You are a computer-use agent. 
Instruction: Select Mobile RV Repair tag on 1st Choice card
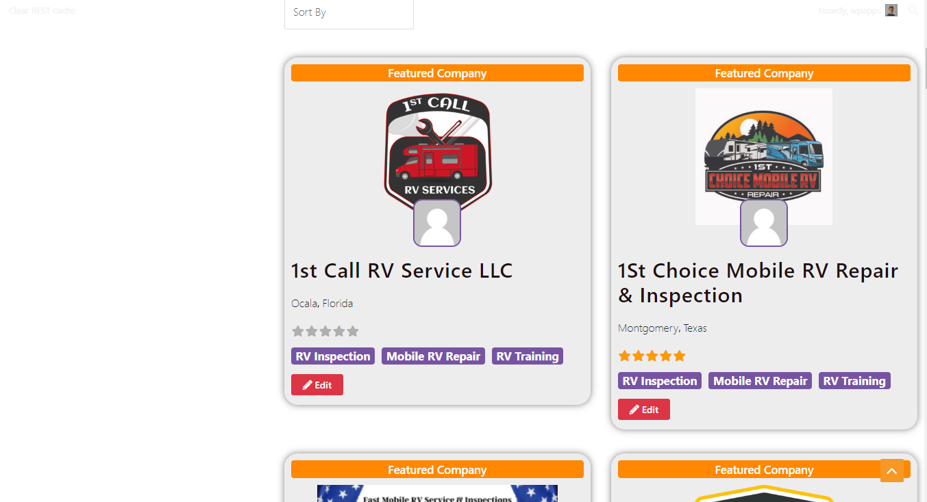point(760,381)
